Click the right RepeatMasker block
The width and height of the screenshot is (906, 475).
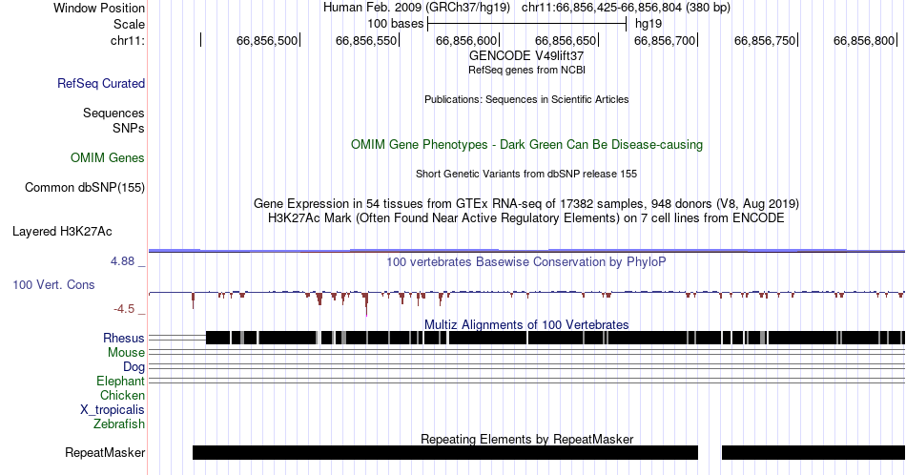[813, 452]
